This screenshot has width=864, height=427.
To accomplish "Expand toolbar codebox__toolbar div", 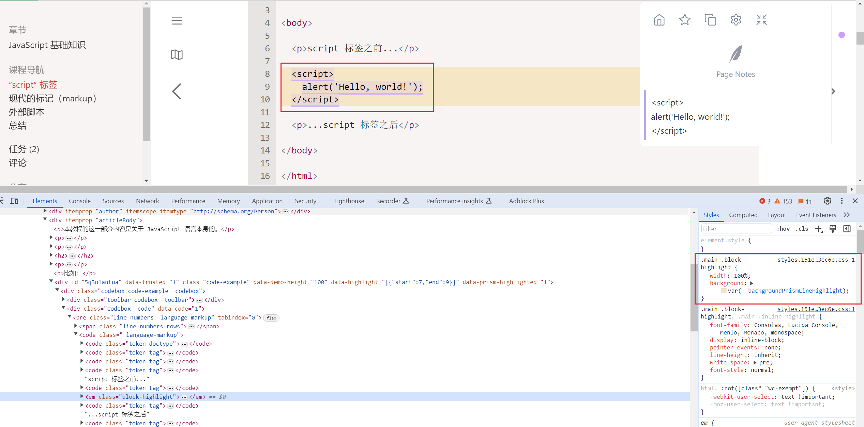I will point(63,299).
